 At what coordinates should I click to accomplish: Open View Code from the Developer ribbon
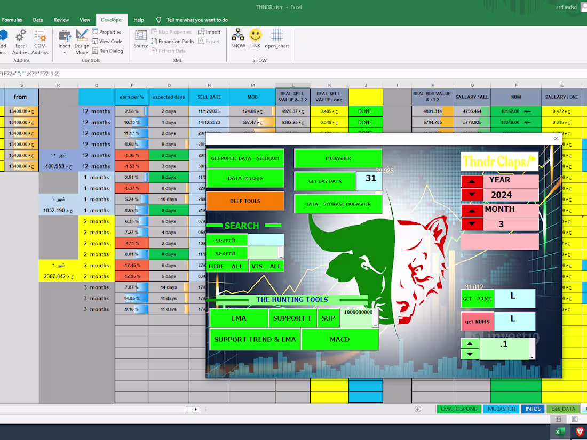pos(107,41)
